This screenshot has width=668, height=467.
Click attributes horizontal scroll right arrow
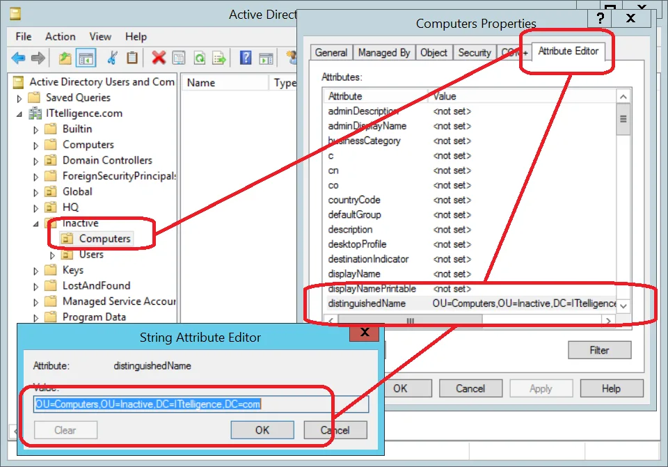(x=608, y=320)
